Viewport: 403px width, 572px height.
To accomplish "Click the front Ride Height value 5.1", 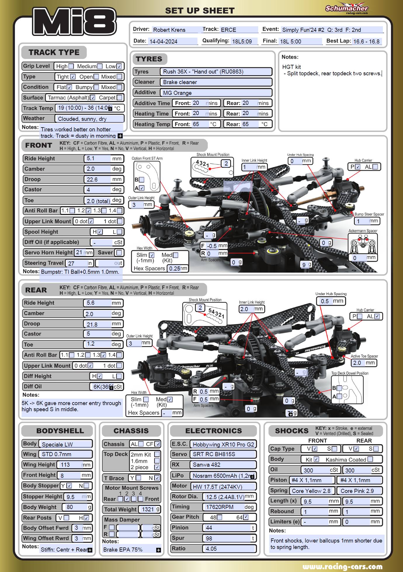I will coord(98,158).
